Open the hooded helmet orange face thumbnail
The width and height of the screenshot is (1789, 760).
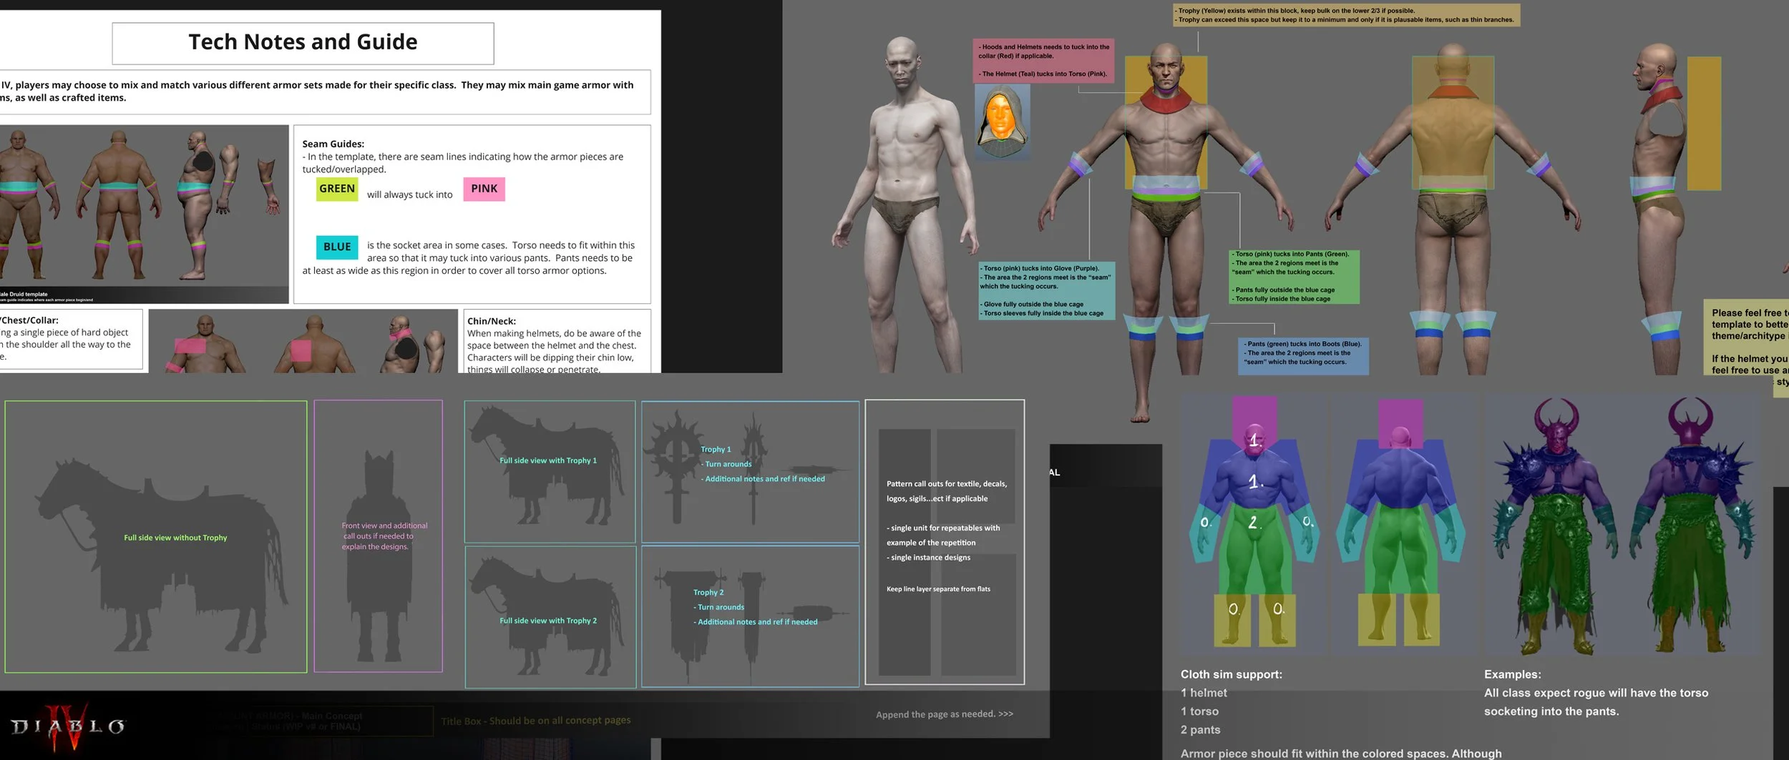(x=1003, y=122)
